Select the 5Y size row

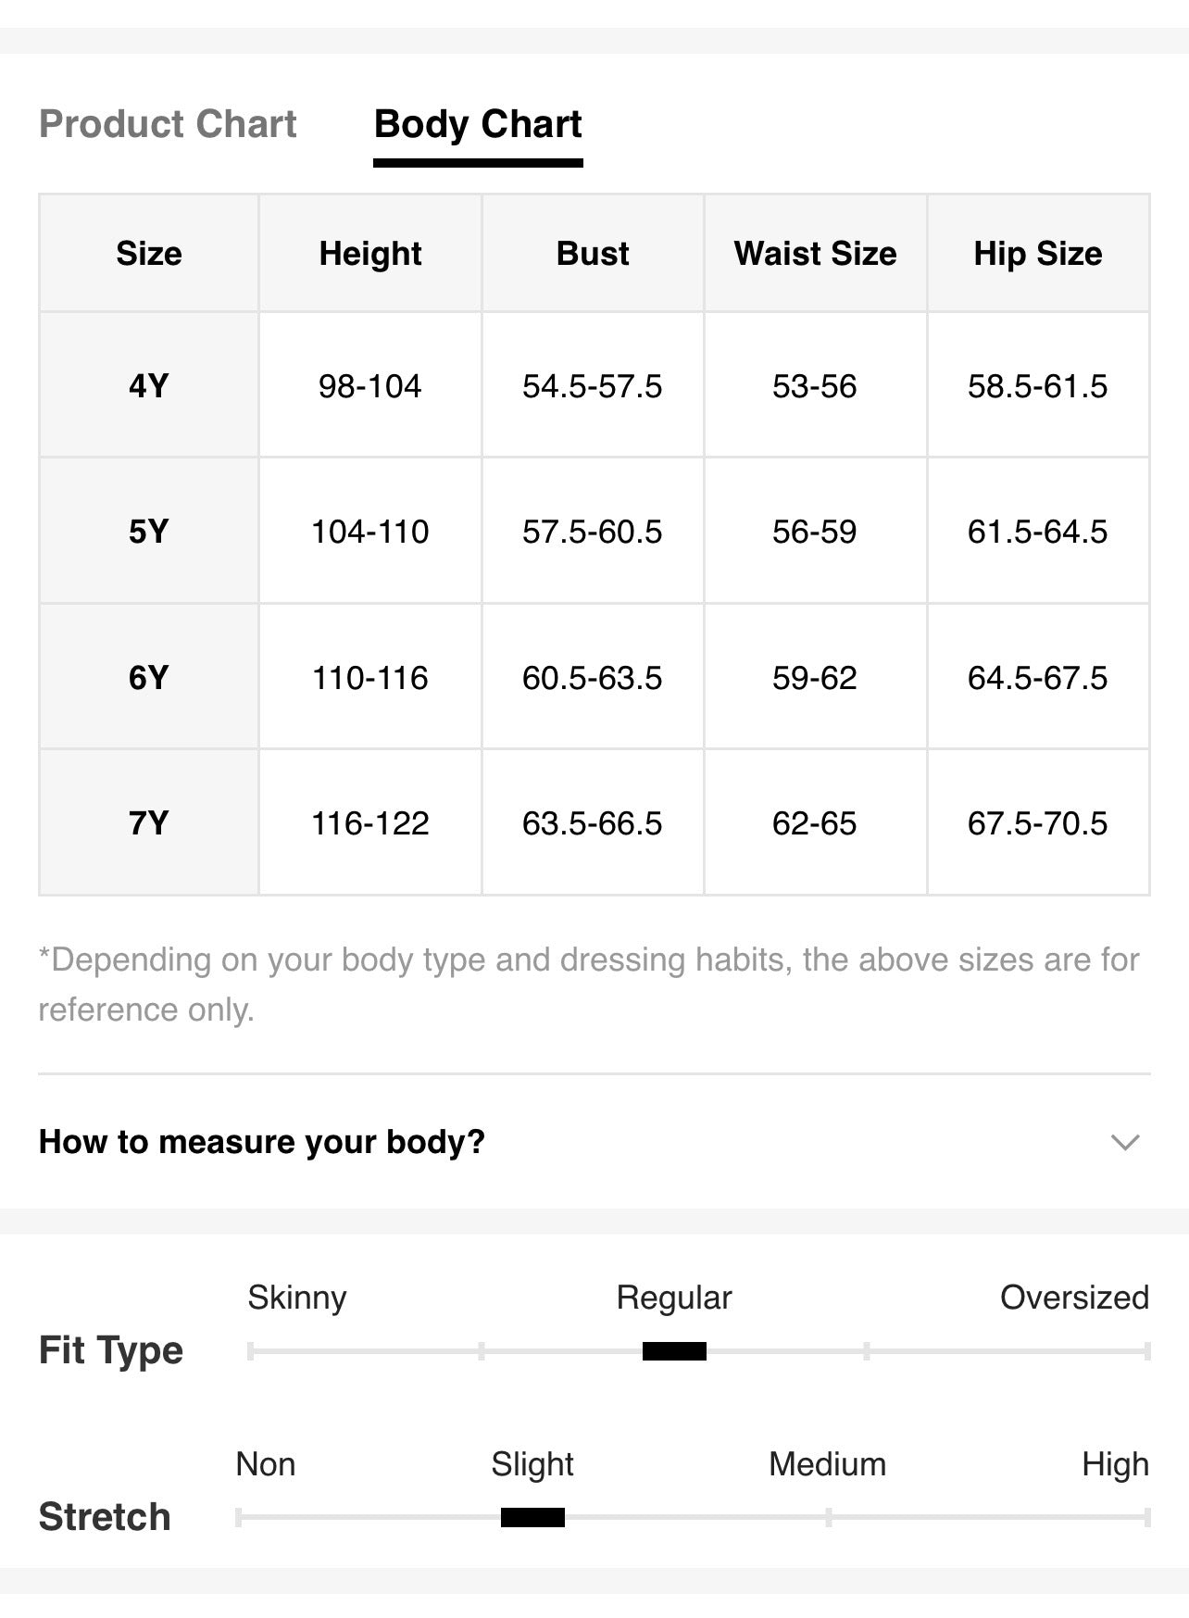click(594, 531)
